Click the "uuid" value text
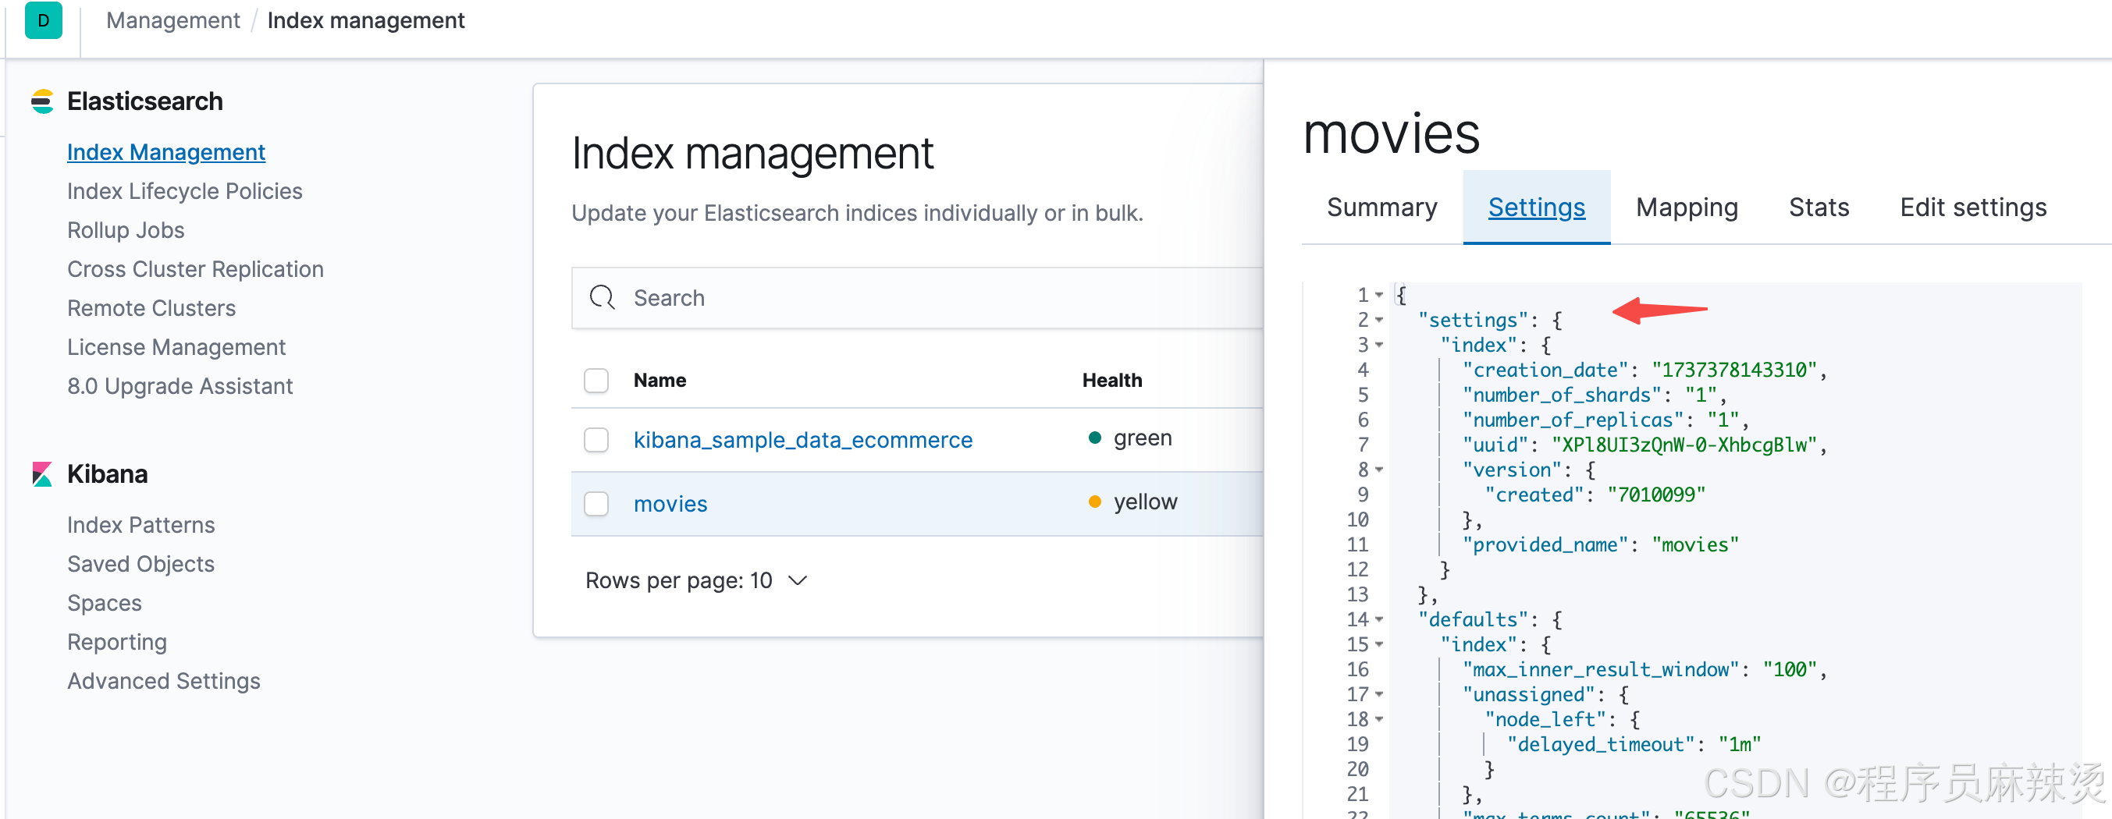 (1684, 445)
